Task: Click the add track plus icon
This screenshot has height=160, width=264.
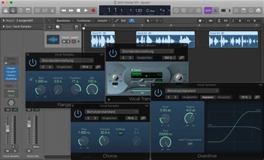Action: coord(49,27)
